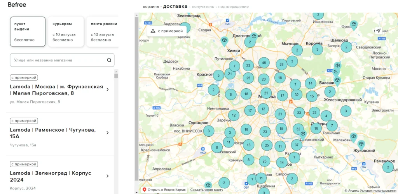Click the search magnifier icon in store field
Screen dimensions: 398x194
tap(109, 60)
